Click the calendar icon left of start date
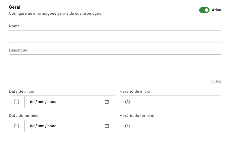This screenshot has height=143, width=228. coord(17,102)
